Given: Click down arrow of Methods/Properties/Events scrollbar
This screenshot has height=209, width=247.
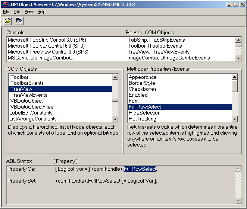Looking at the screenshot, I should click(x=235, y=119).
